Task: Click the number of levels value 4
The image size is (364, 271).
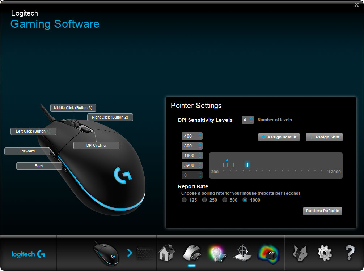Action: pos(245,120)
